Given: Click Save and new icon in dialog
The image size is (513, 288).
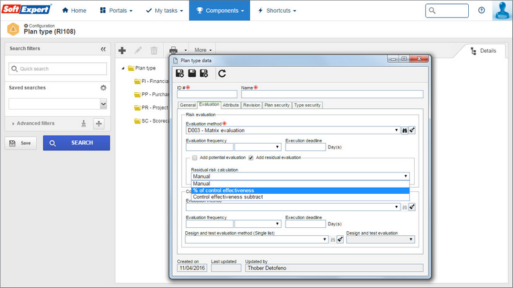Looking at the screenshot, I should tap(180, 74).
